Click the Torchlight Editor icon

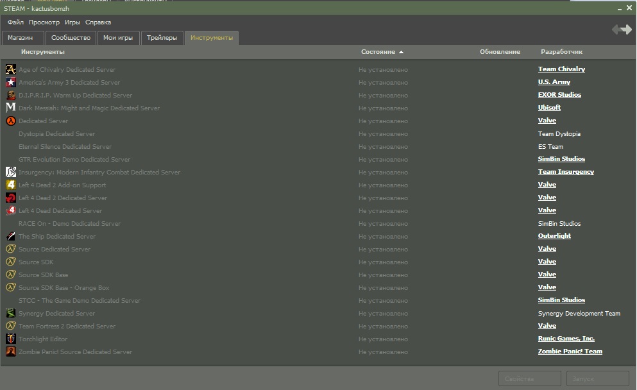pyautogui.click(x=11, y=339)
